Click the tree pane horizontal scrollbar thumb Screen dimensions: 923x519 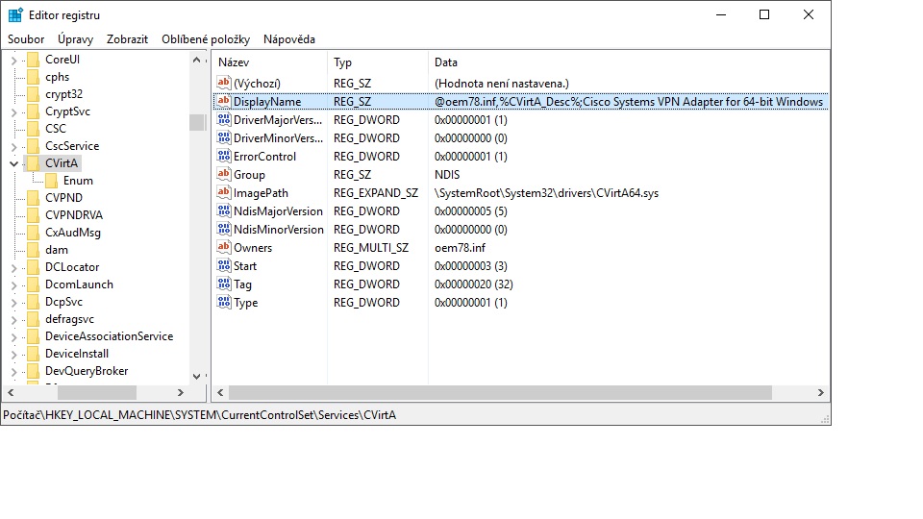[96, 392]
